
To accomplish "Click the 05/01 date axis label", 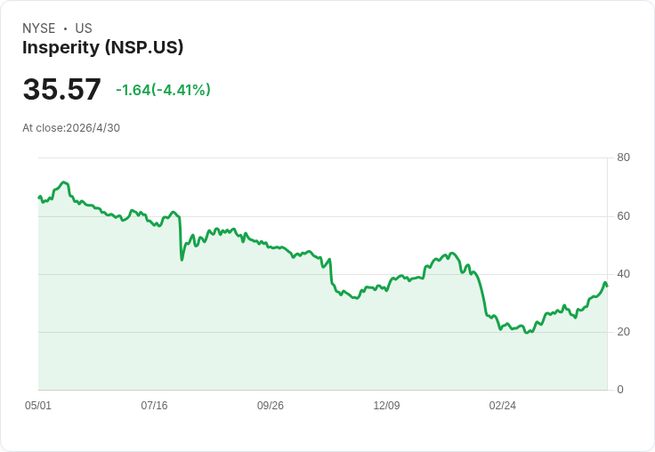I will pyautogui.click(x=38, y=405).
